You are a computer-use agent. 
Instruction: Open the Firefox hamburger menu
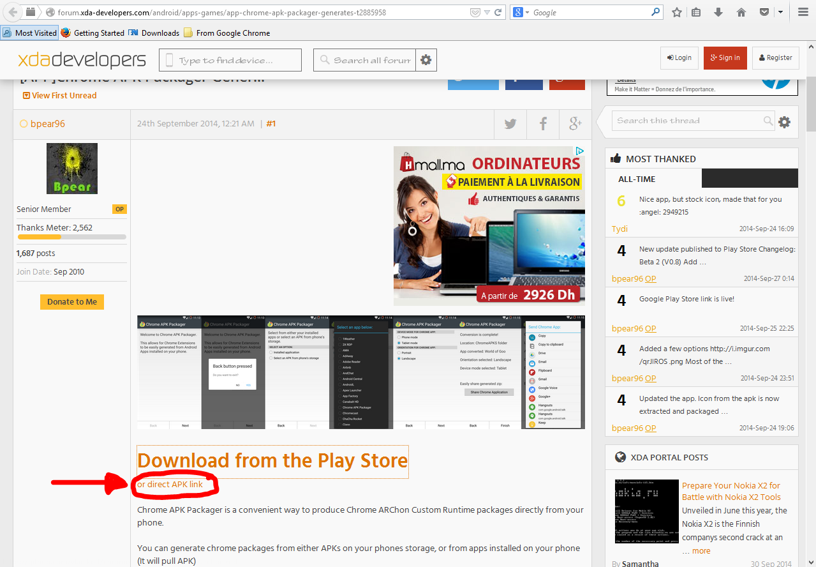click(x=803, y=12)
